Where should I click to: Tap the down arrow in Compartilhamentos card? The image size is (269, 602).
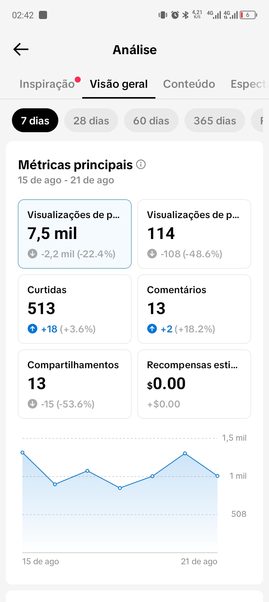pyautogui.click(x=33, y=404)
